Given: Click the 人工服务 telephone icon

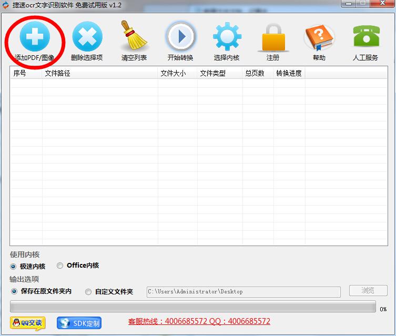Looking at the screenshot, I should click(x=366, y=36).
